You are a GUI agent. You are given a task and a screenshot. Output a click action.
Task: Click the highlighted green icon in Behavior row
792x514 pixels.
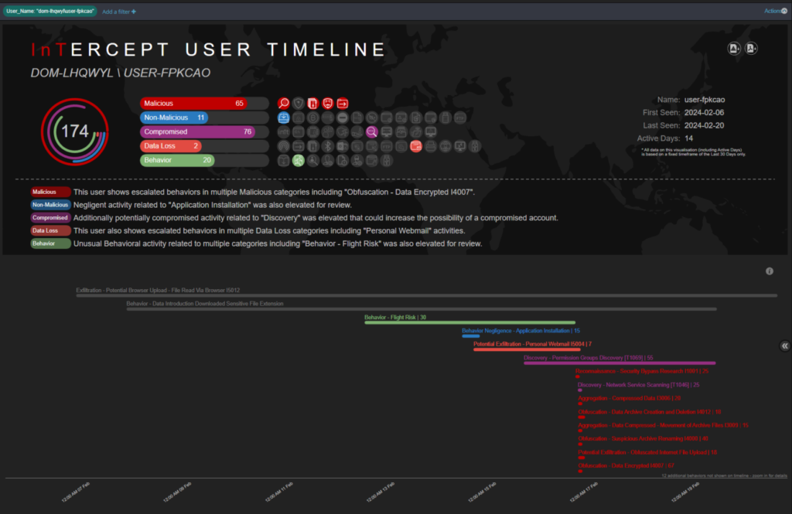coord(299,161)
